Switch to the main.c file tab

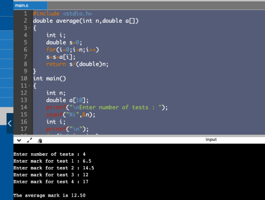30,6
